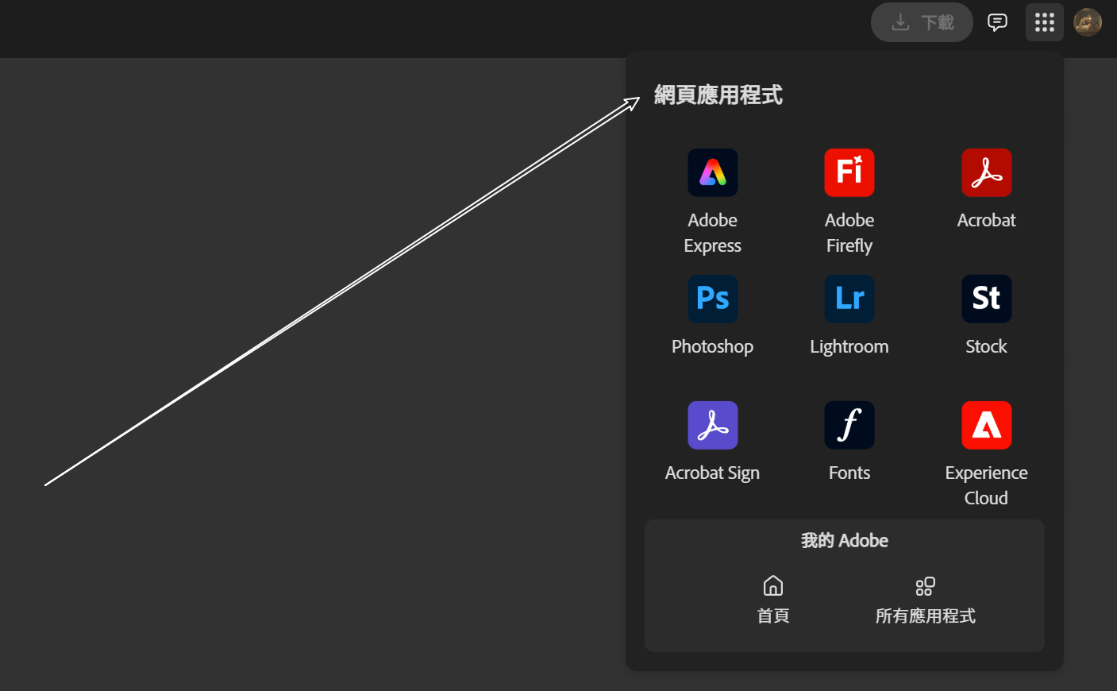Image resolution: width=1117 pixels, height=691 pixels.
Task: Click the red Acrobat app icon
Action: click(986, 172)
